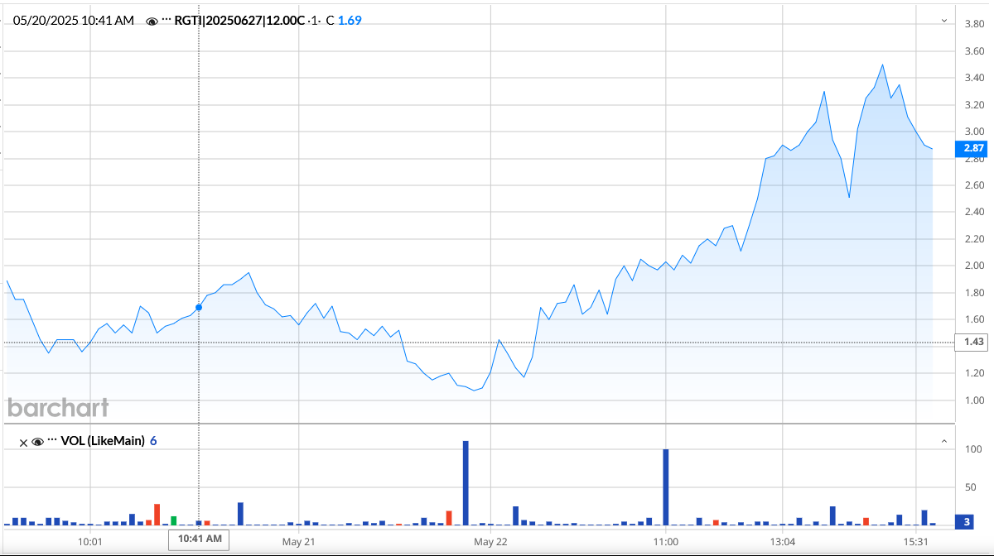Click the May 21 date axis label
The width and height of the screenshot is (994, 556).
coord(299,543)
